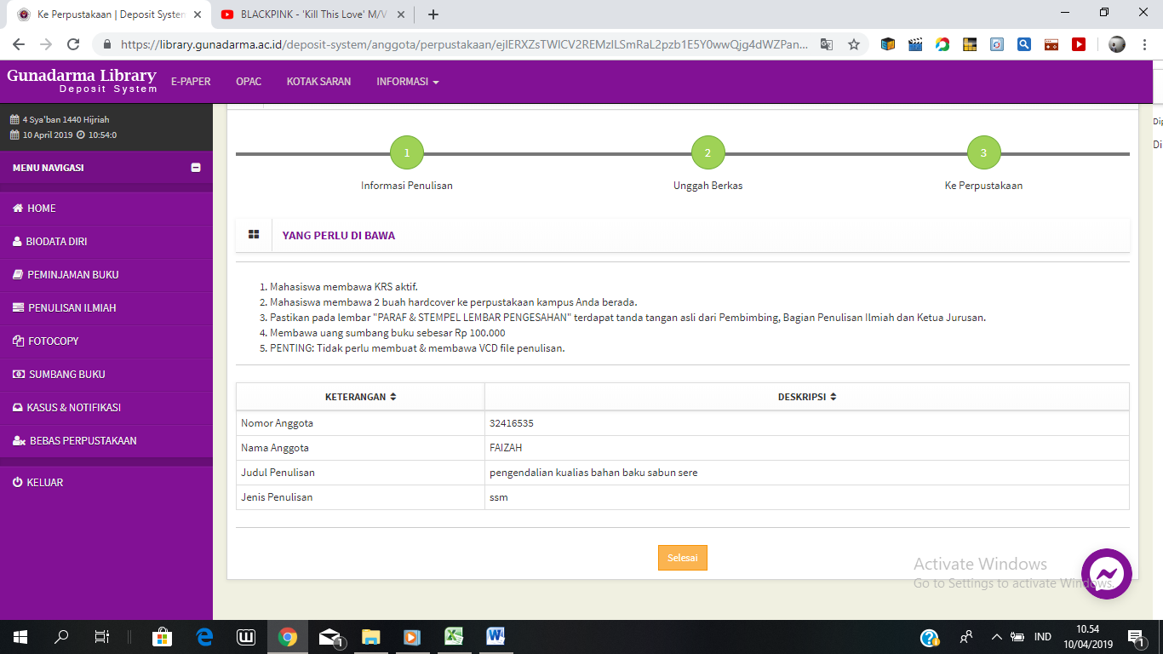The height and width of the screenshot is (654, 1163).
Task: Switch to Excel on the taskbar
Action: click(454, 637)
